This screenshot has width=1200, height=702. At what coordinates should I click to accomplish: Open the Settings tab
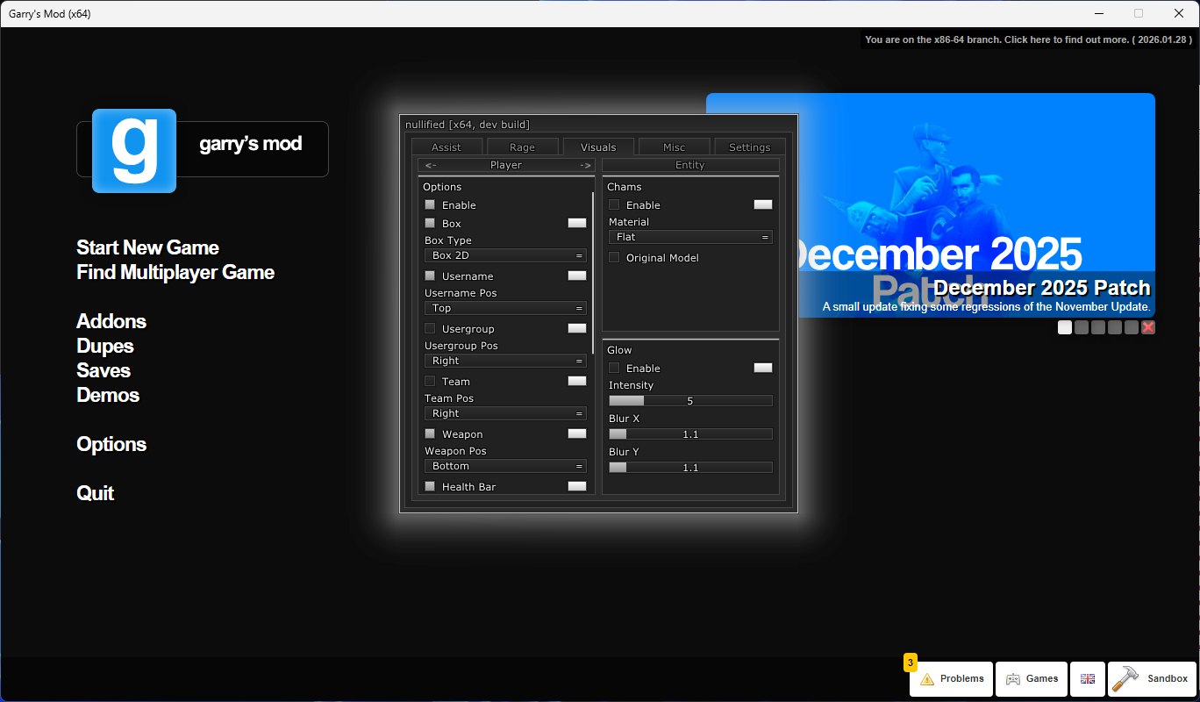coord(750,147)
